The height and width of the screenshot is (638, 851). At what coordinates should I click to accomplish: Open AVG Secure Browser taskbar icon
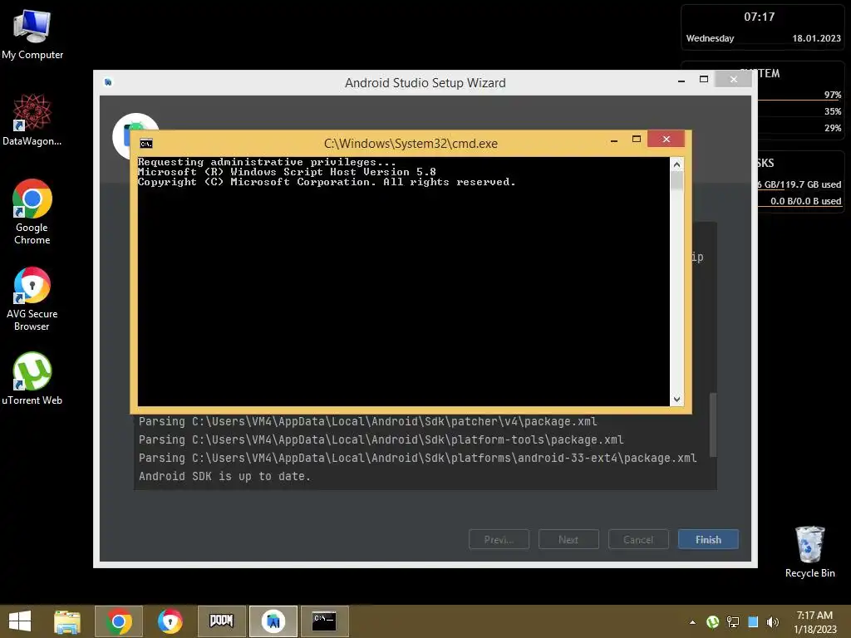170,621
